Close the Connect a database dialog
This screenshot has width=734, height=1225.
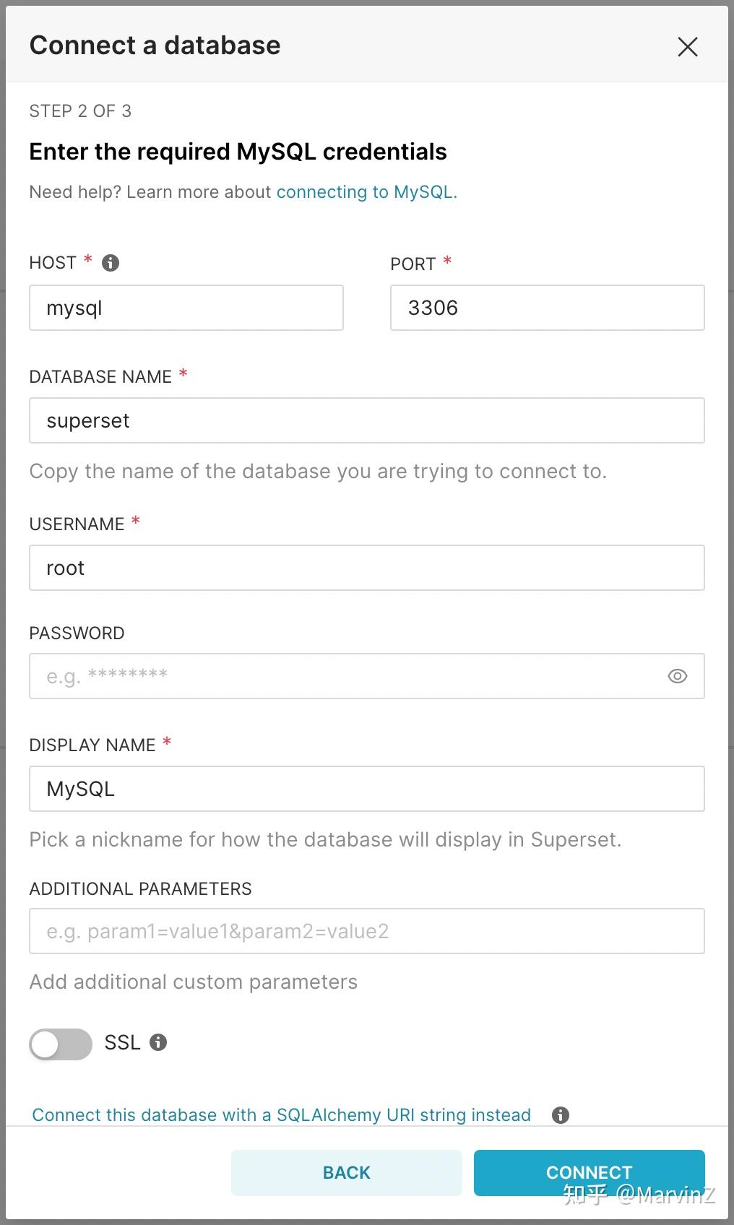(688, 47)
